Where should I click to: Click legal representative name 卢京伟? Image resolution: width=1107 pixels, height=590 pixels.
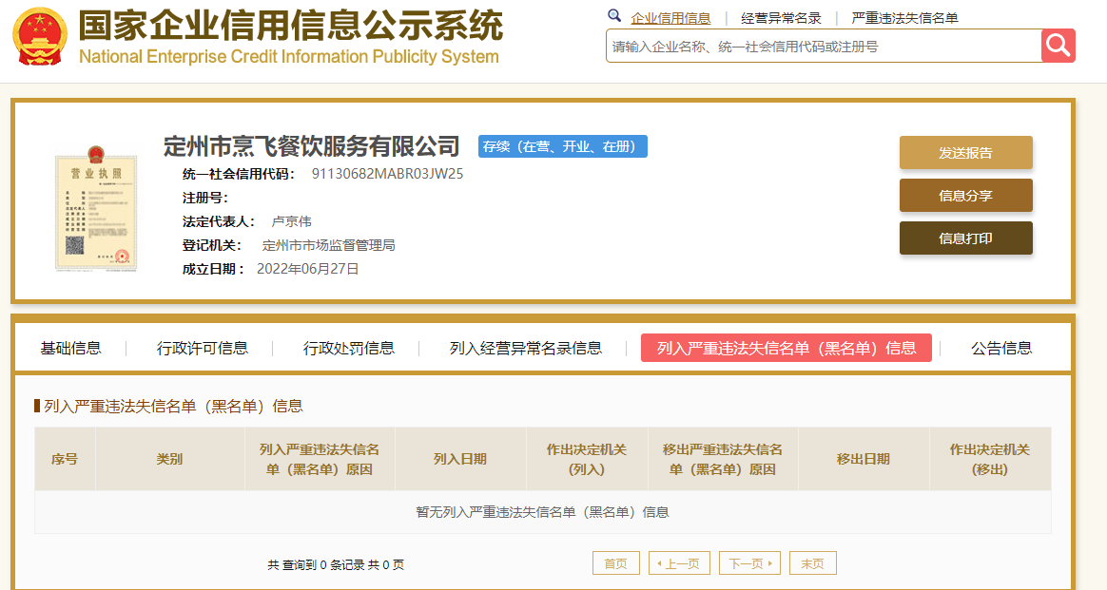pyautogui.click(x=292, y=221)
